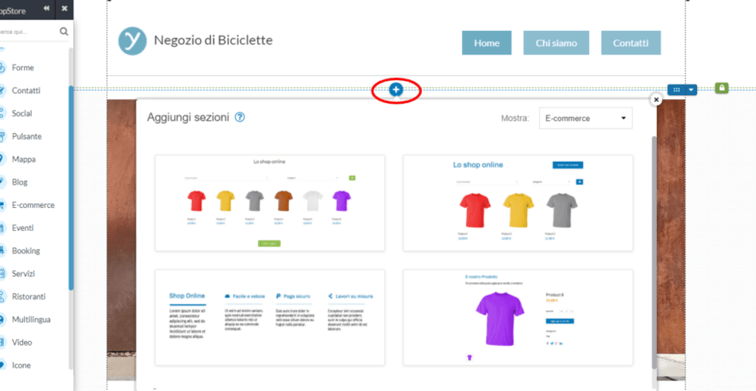Open Mappa in the sidebar
This screenshot has width=756, height=391.
click(x=23, y=159)
